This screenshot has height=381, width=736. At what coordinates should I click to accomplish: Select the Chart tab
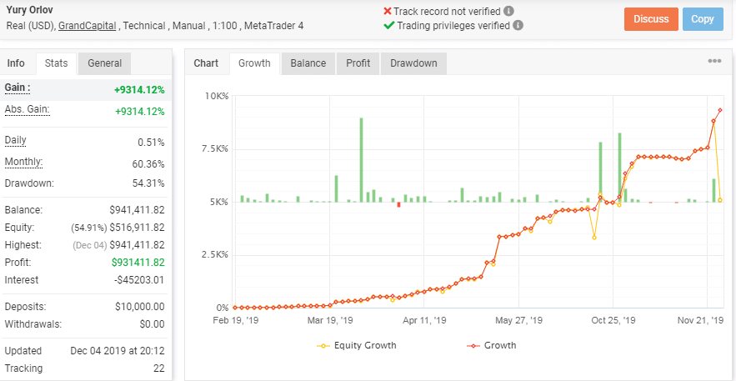pos(206,63)
